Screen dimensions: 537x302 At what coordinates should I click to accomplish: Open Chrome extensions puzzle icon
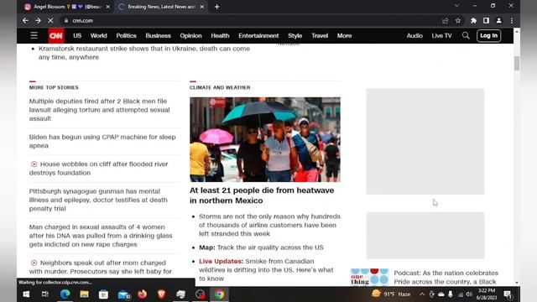pos(473,20)
